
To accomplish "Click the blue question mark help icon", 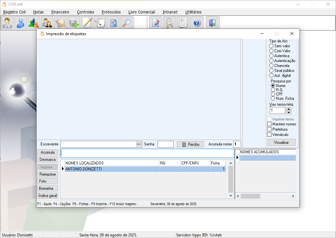I will 197,23.
